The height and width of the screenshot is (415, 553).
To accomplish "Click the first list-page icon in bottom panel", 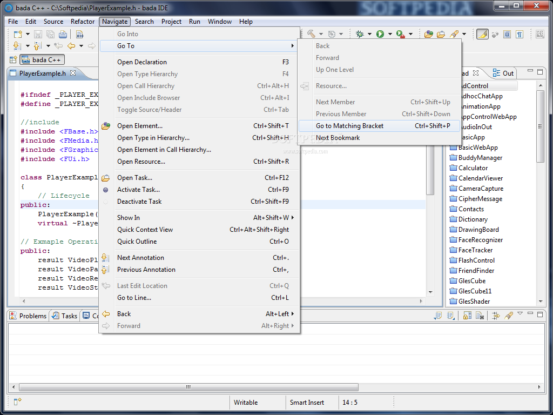I will pos(438,315).
